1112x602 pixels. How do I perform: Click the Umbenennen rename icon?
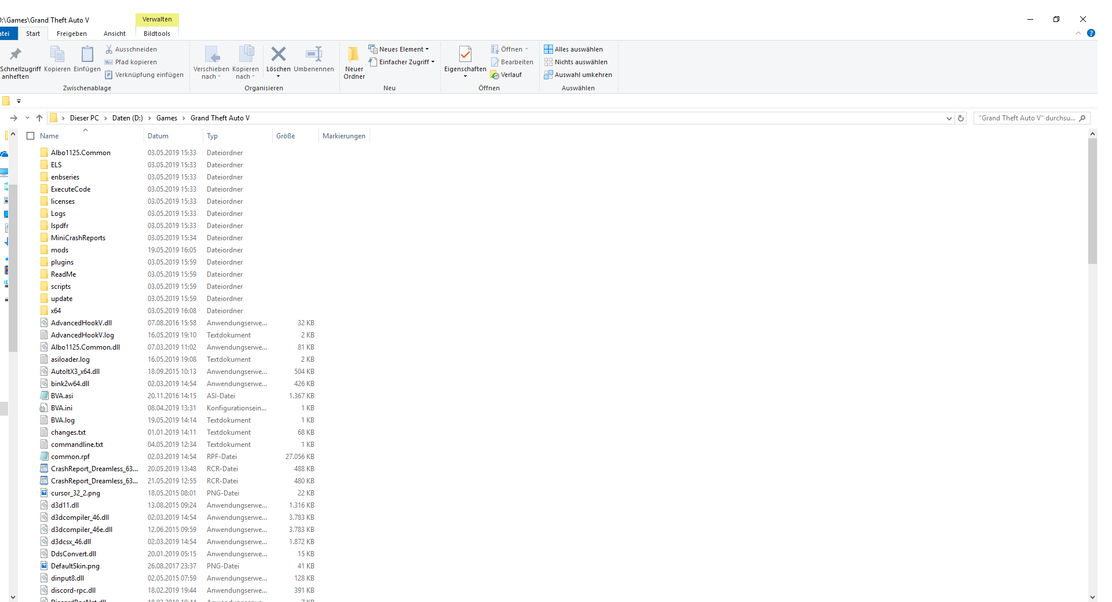click(313, 54)
